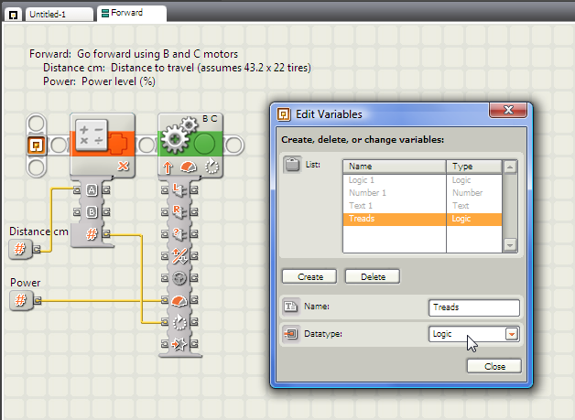
Task: Click the Duration plug on Move block
Action: [179, 322]
